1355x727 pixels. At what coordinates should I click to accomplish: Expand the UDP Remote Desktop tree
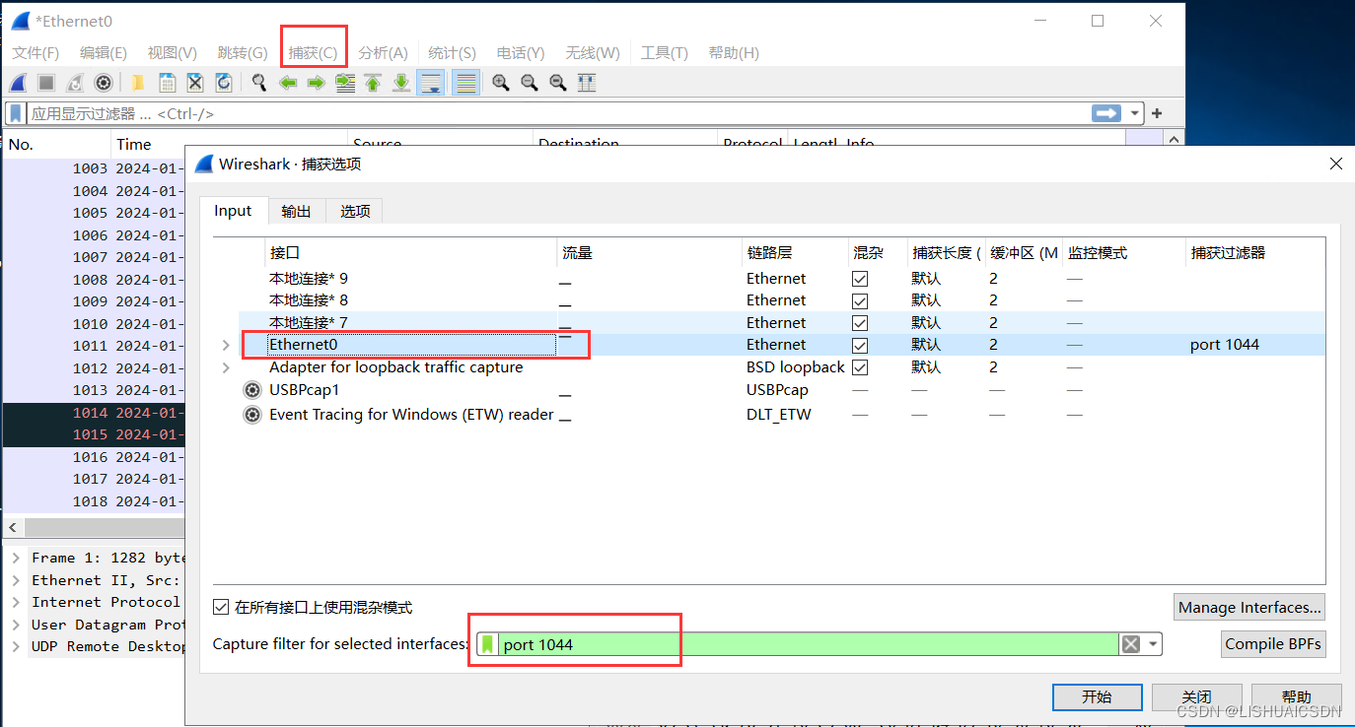coord(16,646)
